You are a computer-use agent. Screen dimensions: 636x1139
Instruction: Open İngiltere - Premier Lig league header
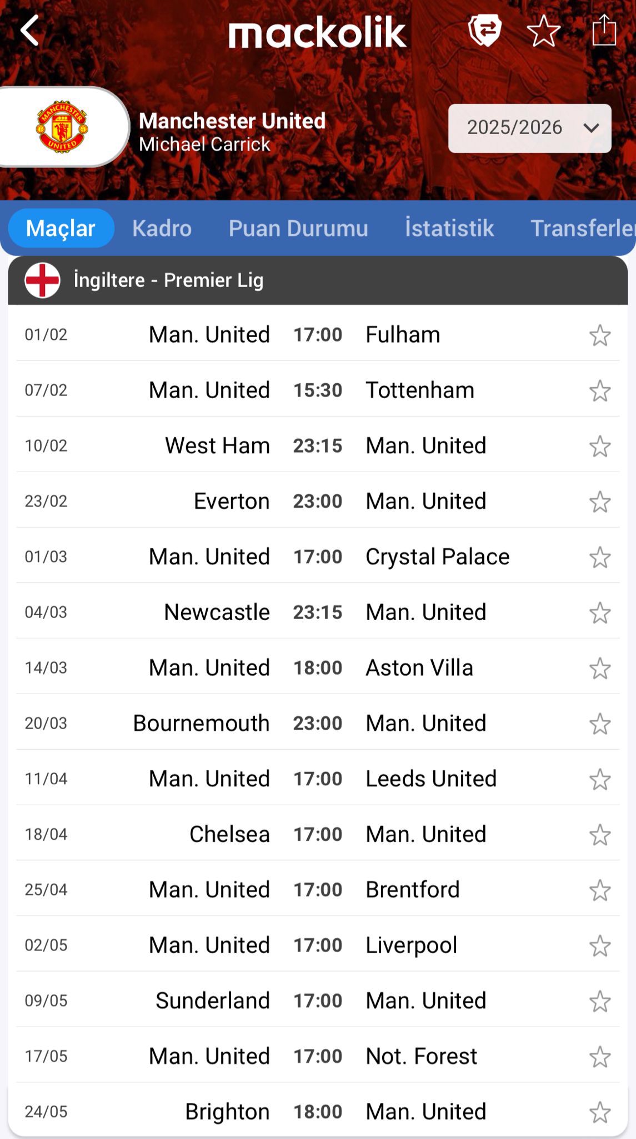pyautogui.click(x=169, y=280)
